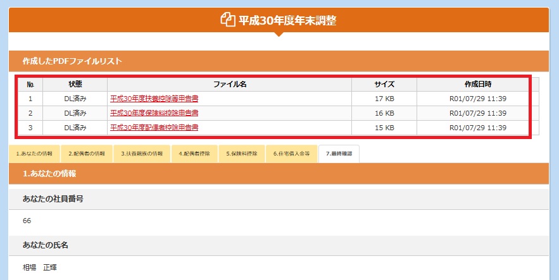Click the No. column header

coord(30,84)
